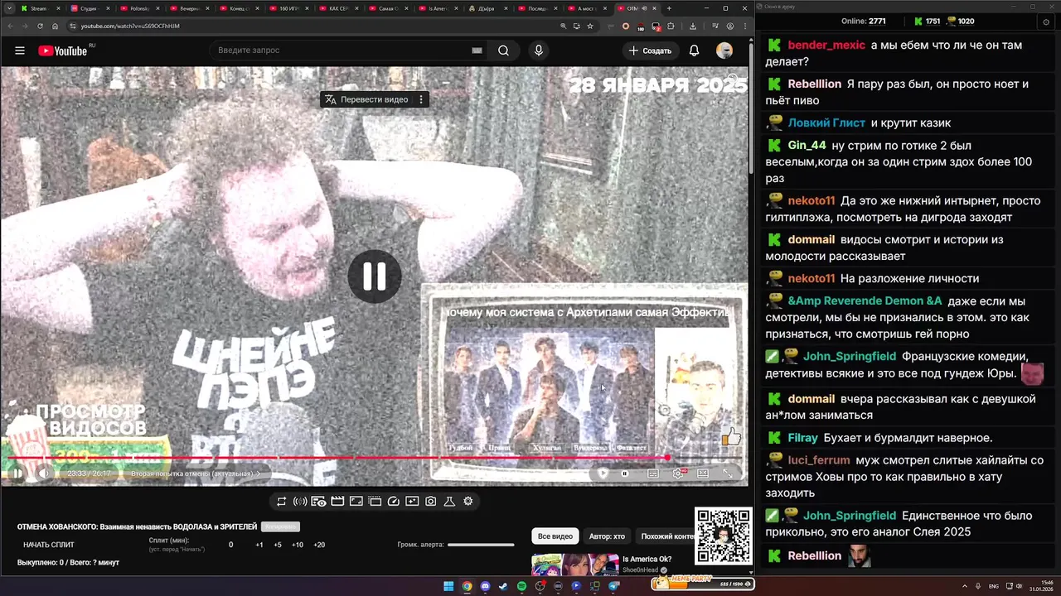Screen dimensions: 1061x596
Task: Enter fullscreen mode in the player
Action: coord(728,473)
